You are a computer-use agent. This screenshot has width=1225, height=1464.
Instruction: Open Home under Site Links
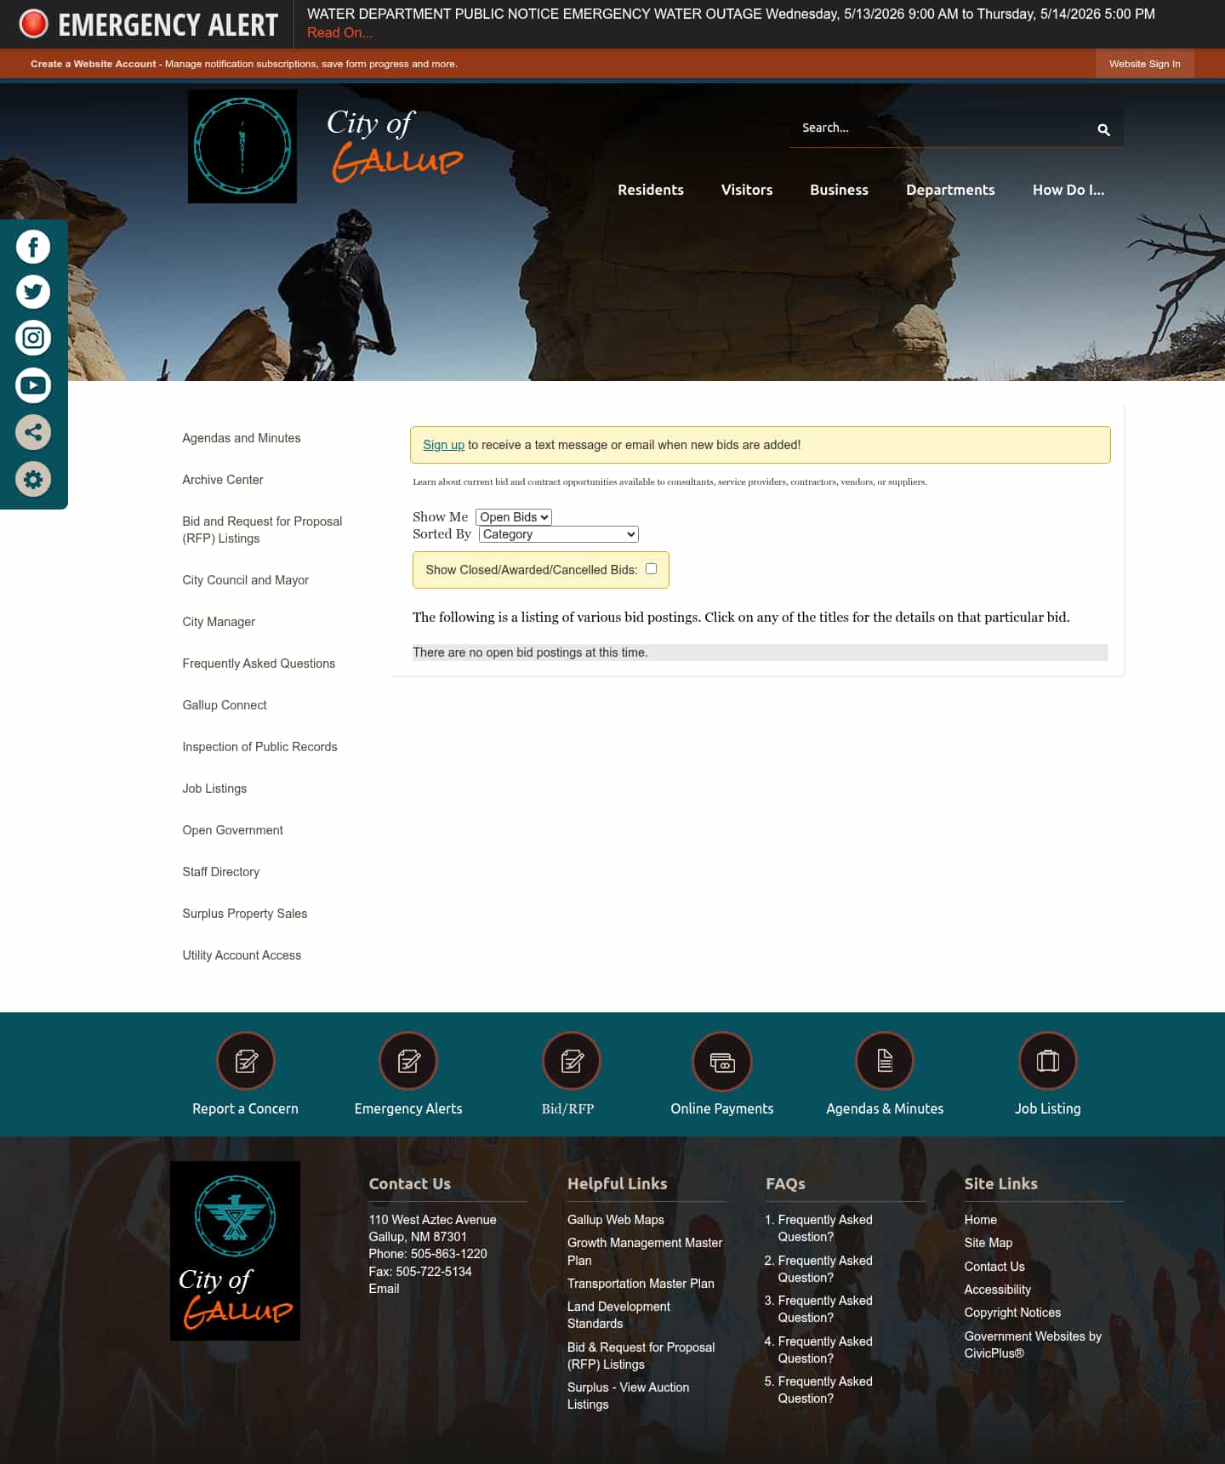click(x=980, y=1220)
